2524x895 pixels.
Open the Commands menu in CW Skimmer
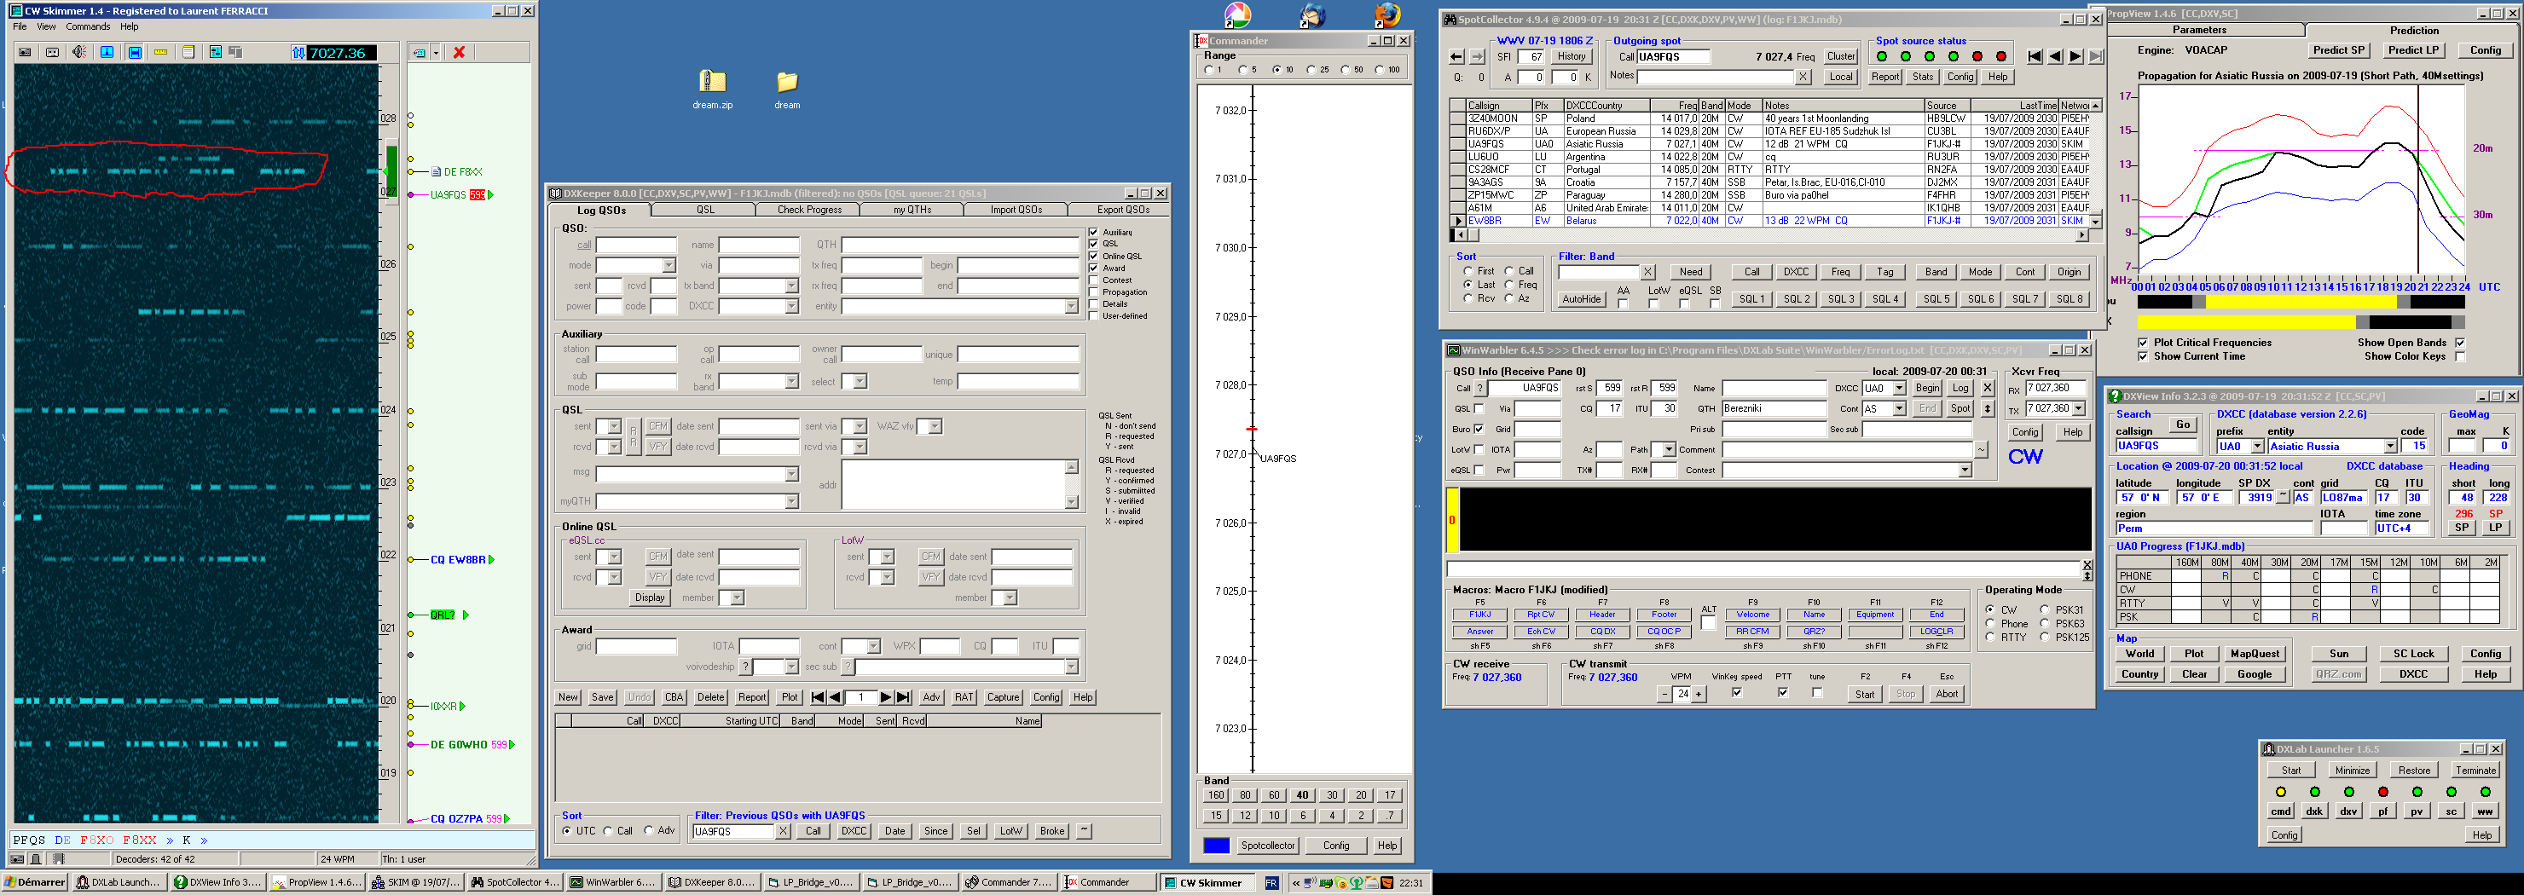(x=87, y=26)
